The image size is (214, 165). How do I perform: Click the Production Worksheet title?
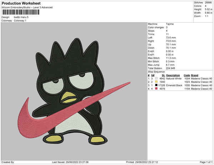[21, 3]
